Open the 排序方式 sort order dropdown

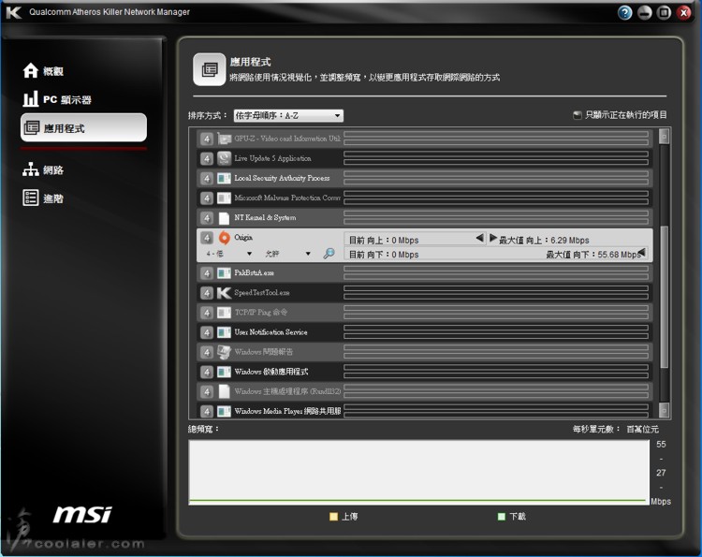288,115
